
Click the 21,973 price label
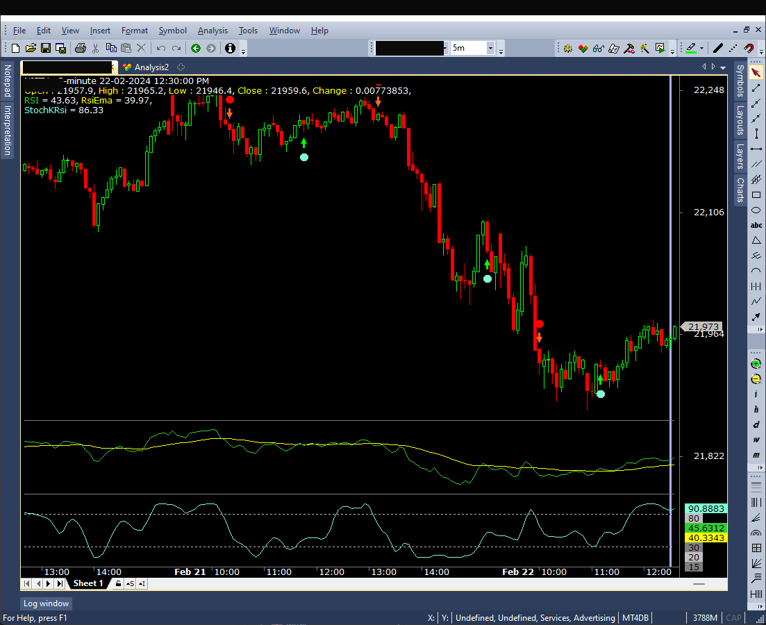coord(702,326)
